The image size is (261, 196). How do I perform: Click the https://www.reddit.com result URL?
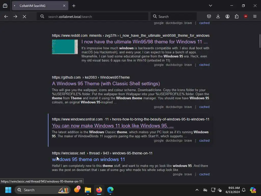pos(70,35)
